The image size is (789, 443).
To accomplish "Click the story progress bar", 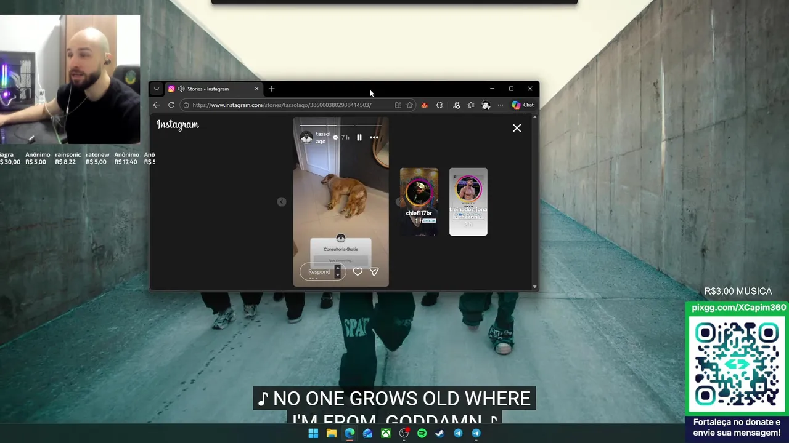I will pos(341,125).
